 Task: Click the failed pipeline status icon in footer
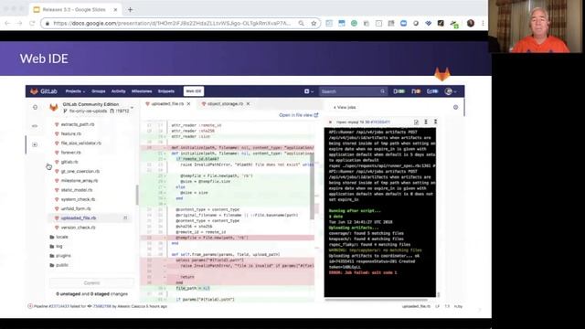coord(30,306)
